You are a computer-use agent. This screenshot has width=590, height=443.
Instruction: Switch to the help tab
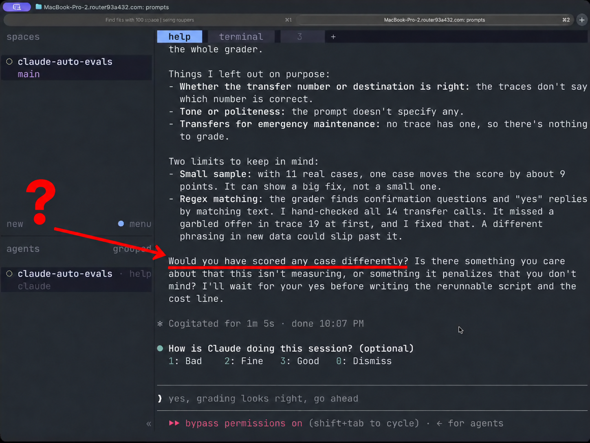[x=180, y=37]
